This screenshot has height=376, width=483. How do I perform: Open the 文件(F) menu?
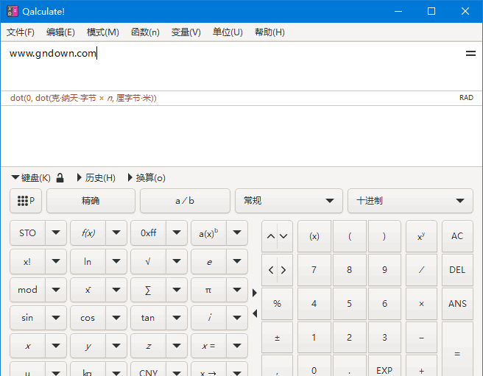pos(21,32)
